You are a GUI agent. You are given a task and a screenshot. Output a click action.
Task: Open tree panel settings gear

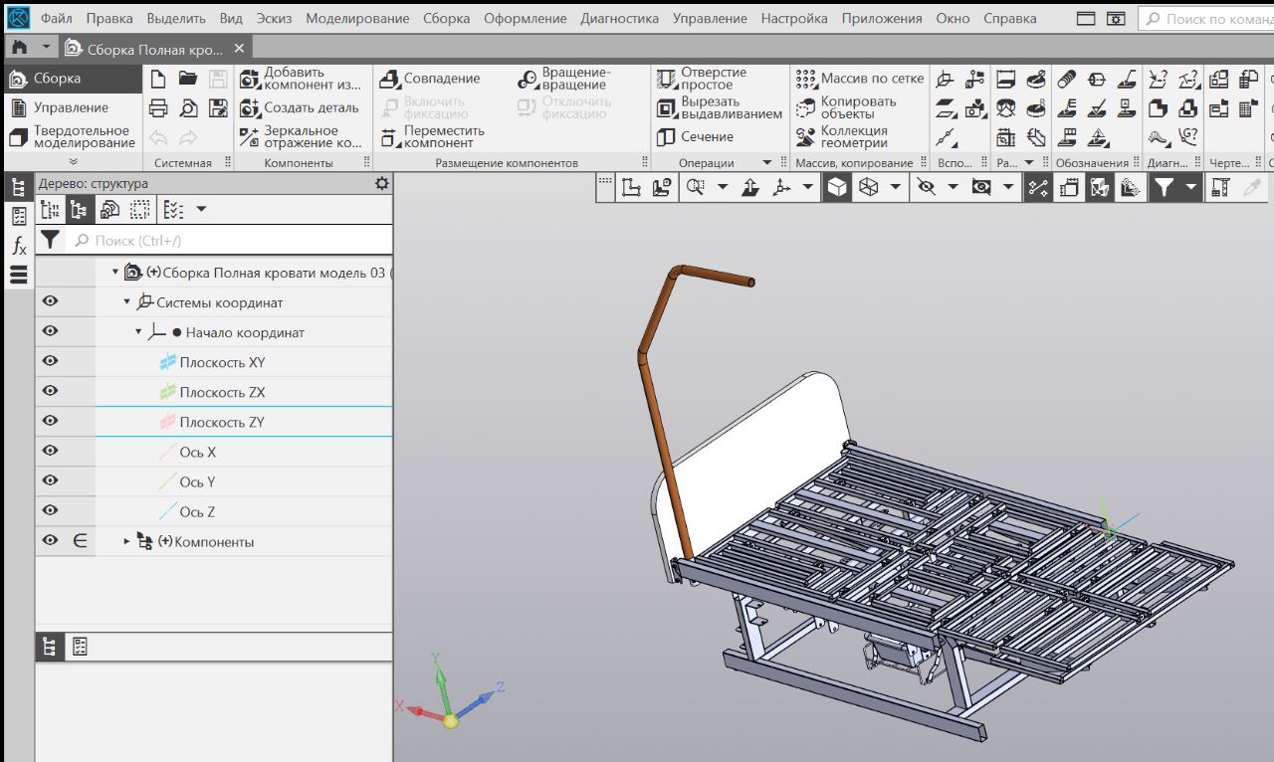[381, 183]
